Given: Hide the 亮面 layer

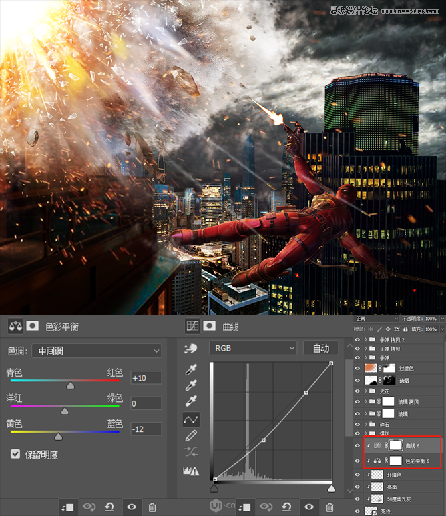Looking at the screenshot, I should (x=358, y=487).
